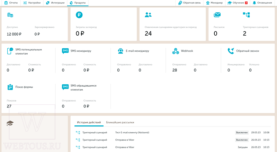Screen dimensions: 277x152
Task: Click the audience people icon
Action: (x=148, y=15)
